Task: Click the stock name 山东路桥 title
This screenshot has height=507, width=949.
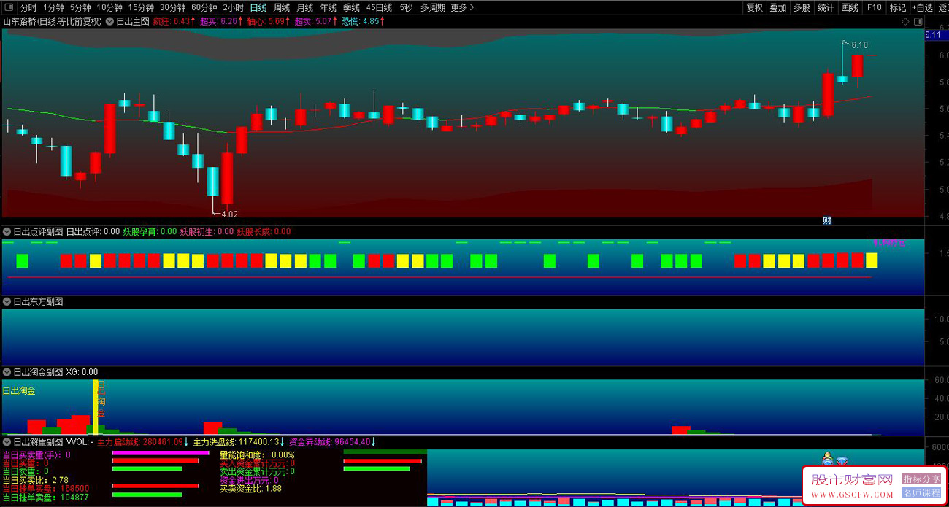Action: [20, 21]
